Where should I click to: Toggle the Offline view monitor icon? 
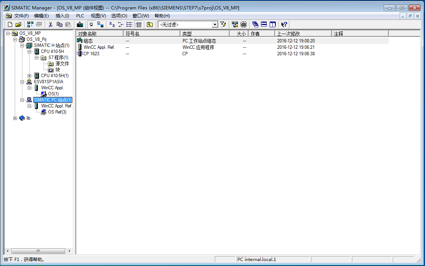point(91,25)
